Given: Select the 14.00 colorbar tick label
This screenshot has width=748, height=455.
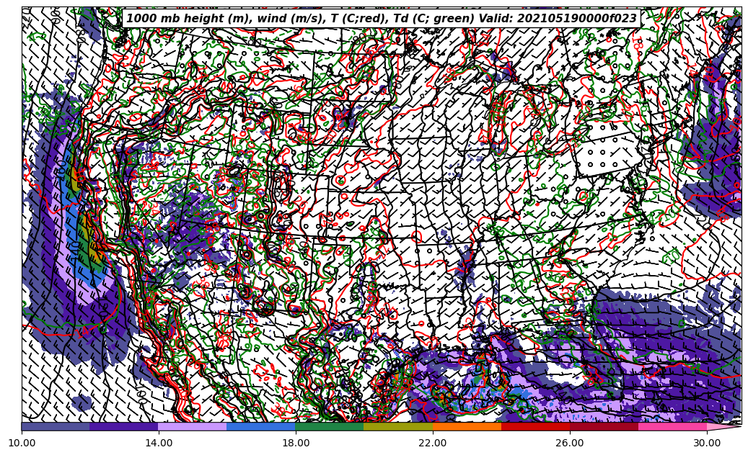Looking at the screenshot, I should 159,443.
